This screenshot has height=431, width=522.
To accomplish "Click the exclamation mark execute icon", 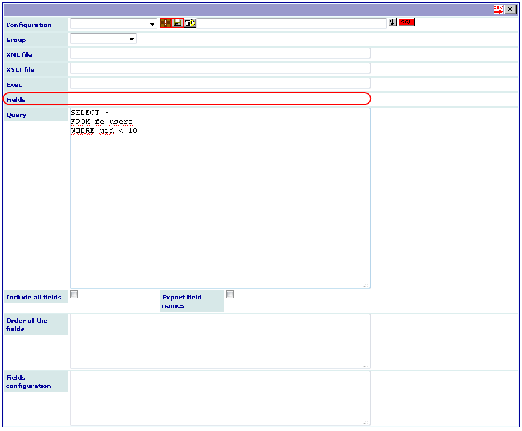I will pyautogui.click(x=165, y=23).
